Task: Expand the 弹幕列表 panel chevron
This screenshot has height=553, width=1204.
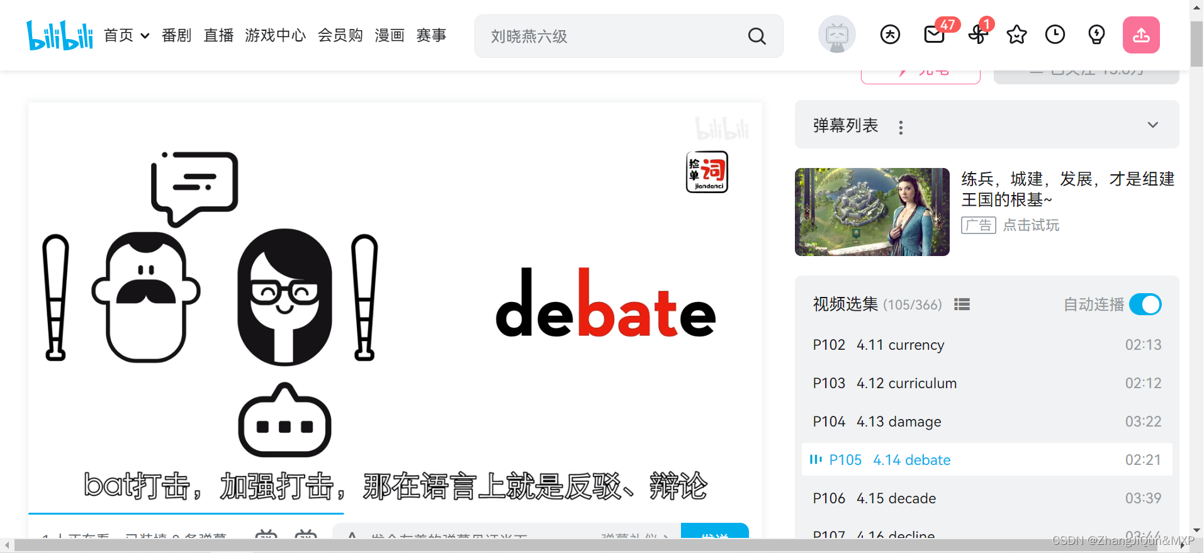Action: coord(1152,125)
